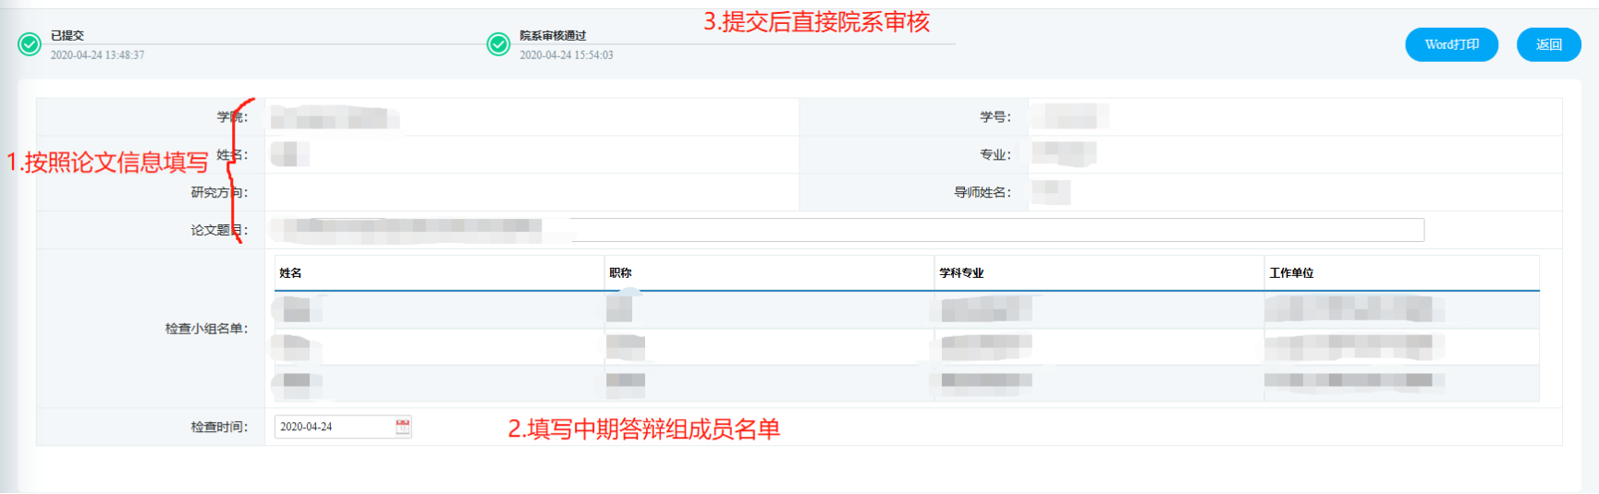Click the green checkmark icon beside 已提交
This screenshot has width=1599, height=494.
(30, 44)
